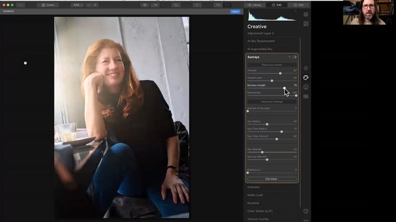Screen dimensions: 396x222
Task: Open the Edit Mask dropdown
Action: [272, 179]
